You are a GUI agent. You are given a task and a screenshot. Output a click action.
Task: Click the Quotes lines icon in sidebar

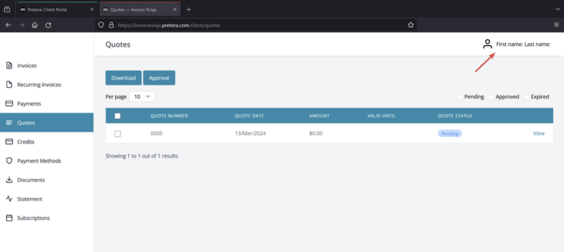coord(9,122)
